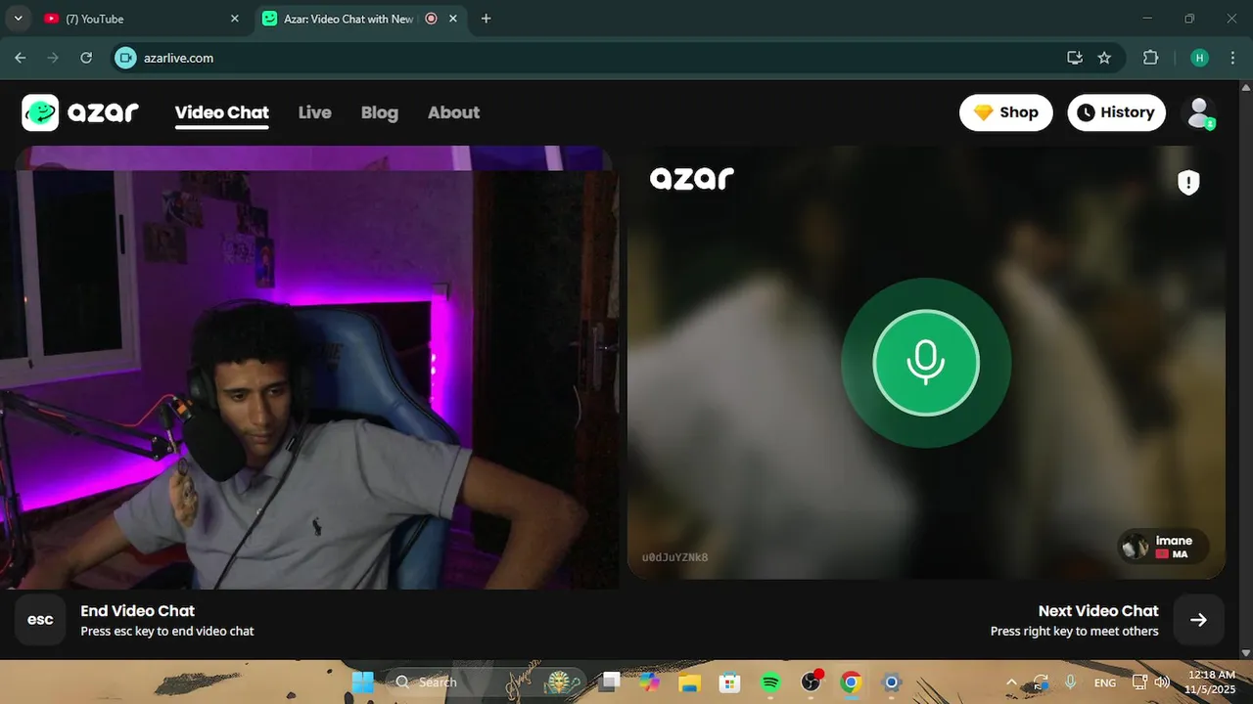Bookmark this page with the star

click(x=1104, y=58)
